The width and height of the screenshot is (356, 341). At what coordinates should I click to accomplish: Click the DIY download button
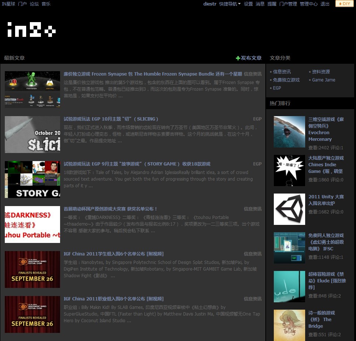click(x=345, y=4)
